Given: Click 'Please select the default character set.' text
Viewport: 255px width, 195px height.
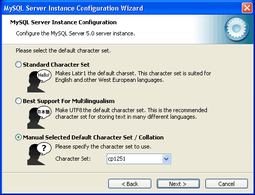Looking at the screenshot, I should click(x=63, y=51).
